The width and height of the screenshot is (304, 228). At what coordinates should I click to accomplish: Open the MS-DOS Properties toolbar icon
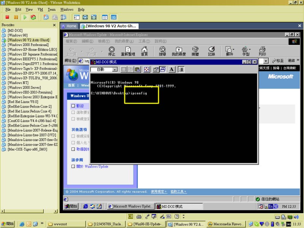[156, 70]
